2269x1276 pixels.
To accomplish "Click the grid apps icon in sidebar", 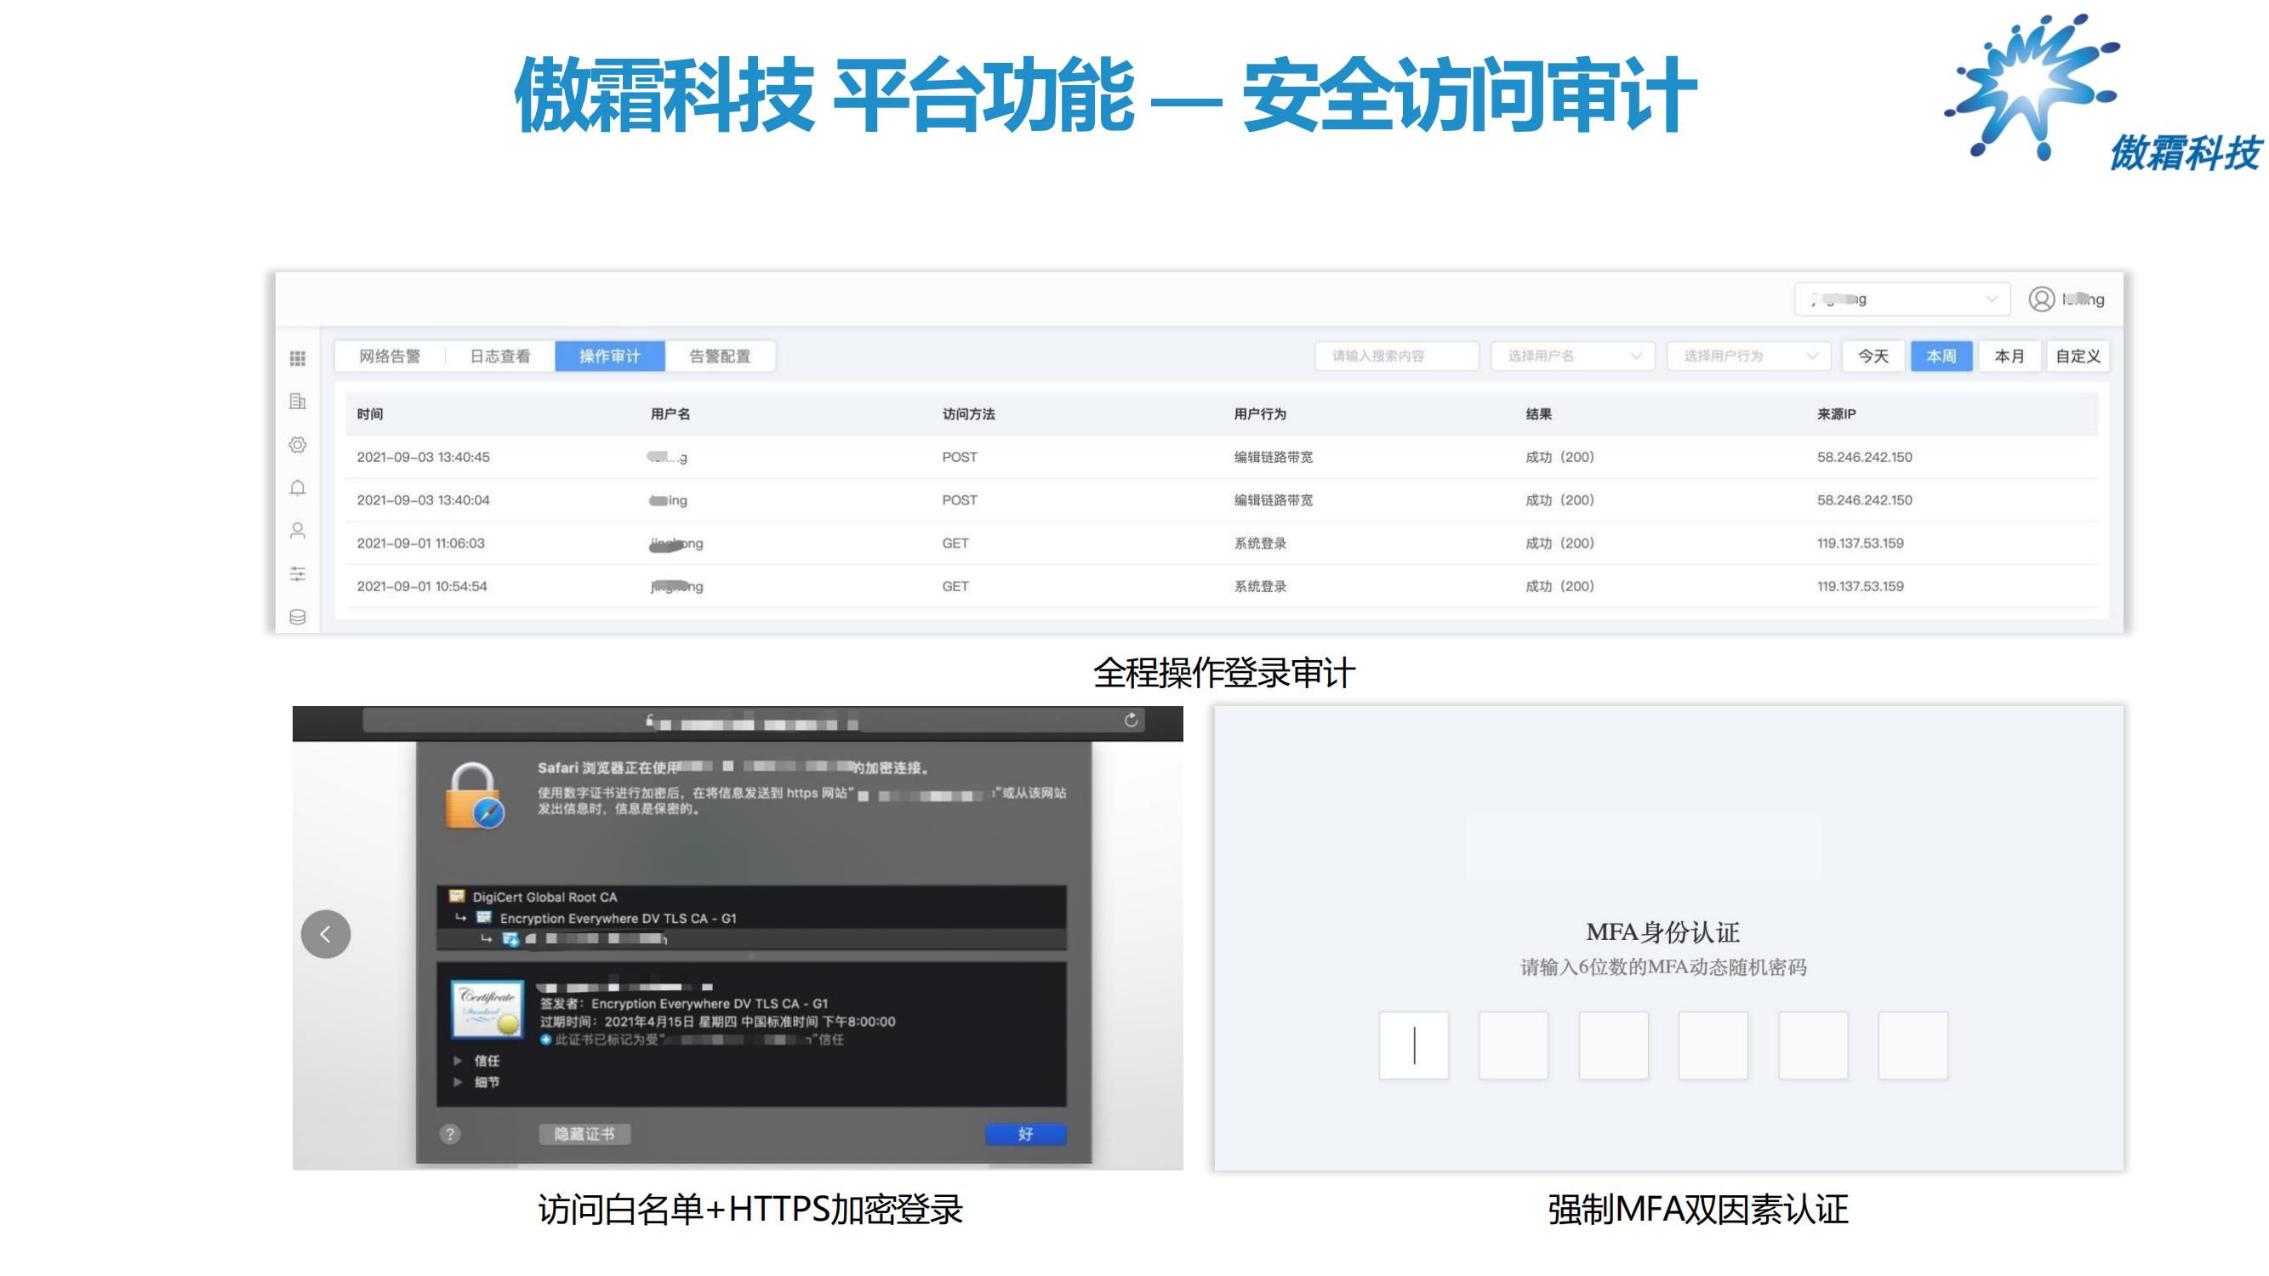I will click(298, 358).
